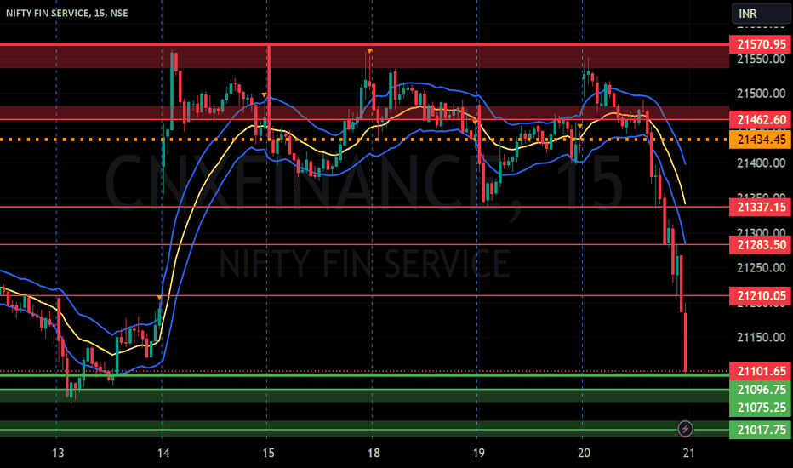793x468 pixels.
Task: Select the 21017.75 green price label
Action: pos(760,430)
